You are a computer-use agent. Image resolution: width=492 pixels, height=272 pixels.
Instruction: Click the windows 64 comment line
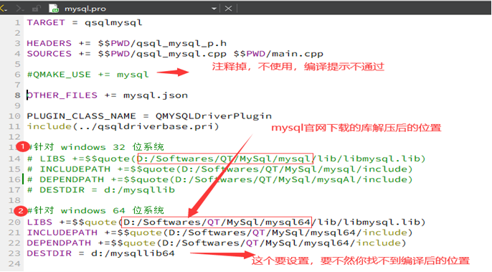(x=95, y=210)
